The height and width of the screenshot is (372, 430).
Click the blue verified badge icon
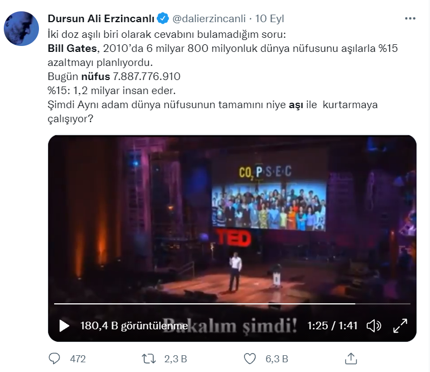[x=163, y=18]
